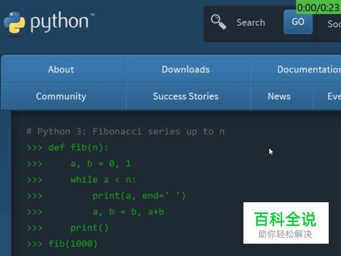Screen dimensions: 341x256
Task: Visit the Success Stories page
Action: [x=186, y=96]
